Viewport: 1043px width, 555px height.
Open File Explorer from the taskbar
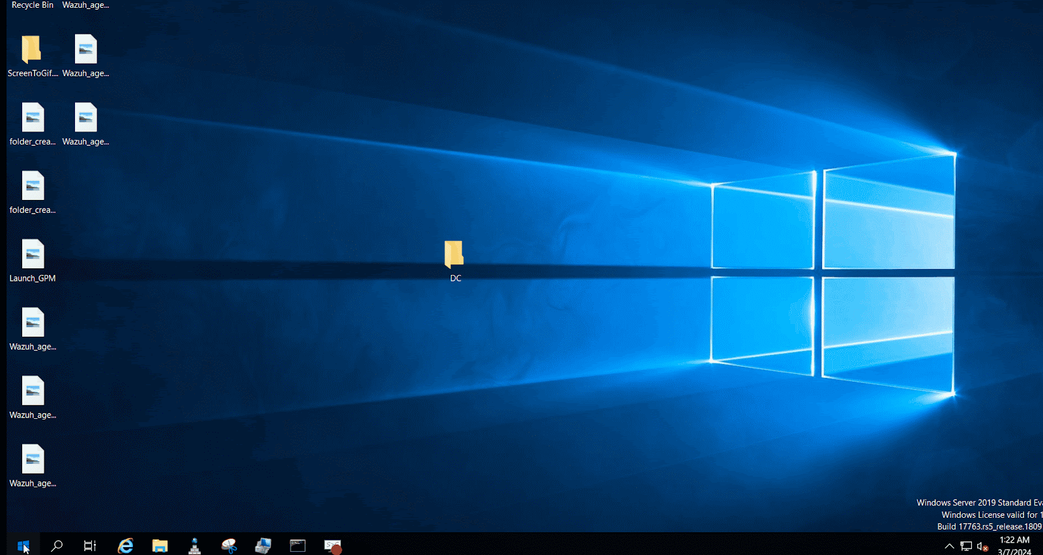click(x=160, y=546)
